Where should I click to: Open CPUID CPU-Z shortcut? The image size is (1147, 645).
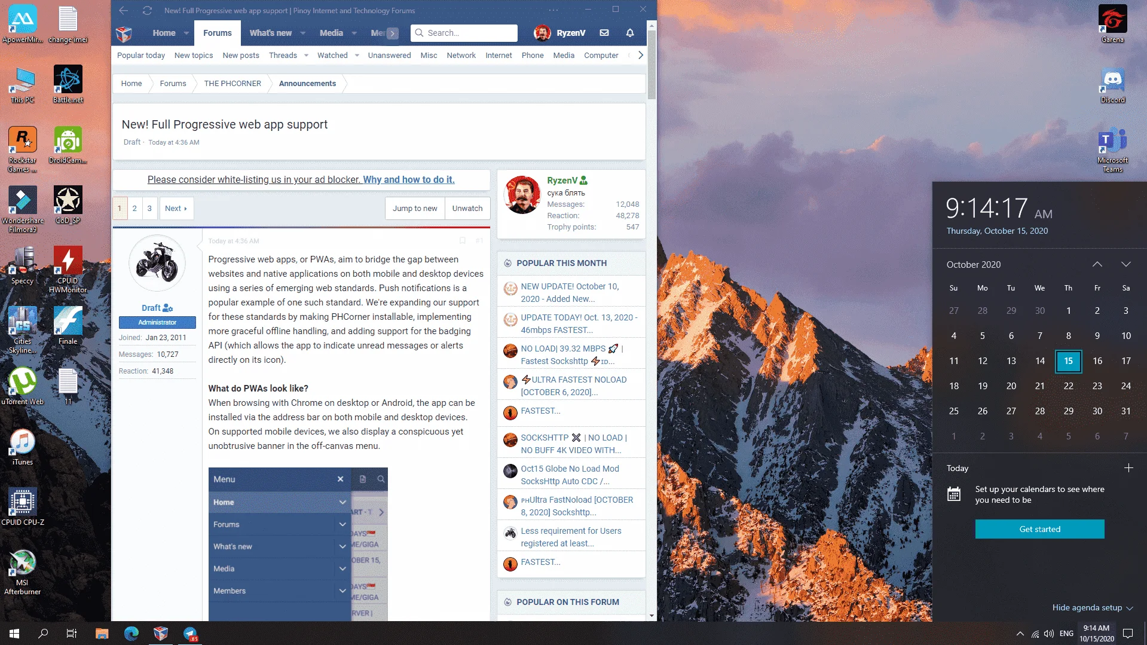pos(23,506)
